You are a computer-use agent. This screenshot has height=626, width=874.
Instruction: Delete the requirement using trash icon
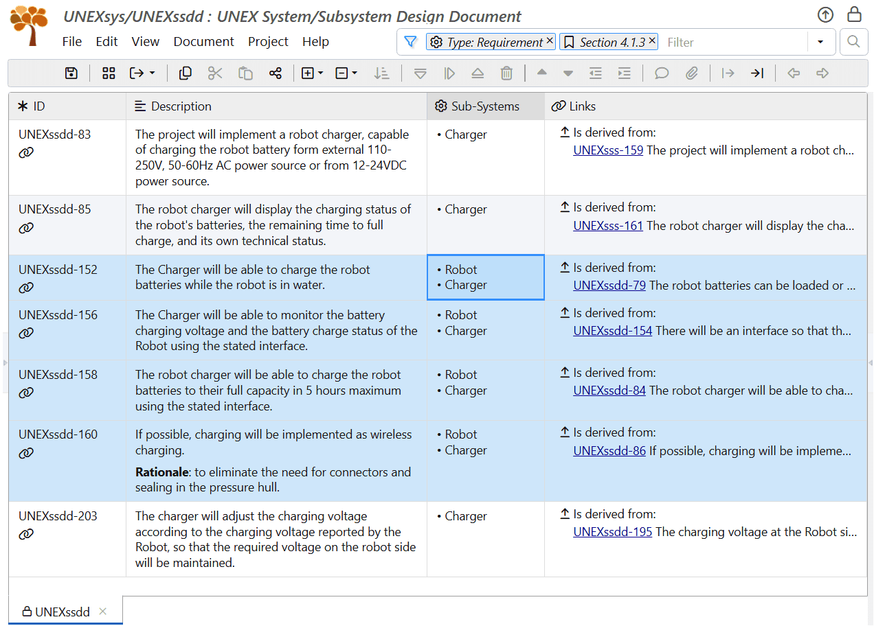click(506, 73)
